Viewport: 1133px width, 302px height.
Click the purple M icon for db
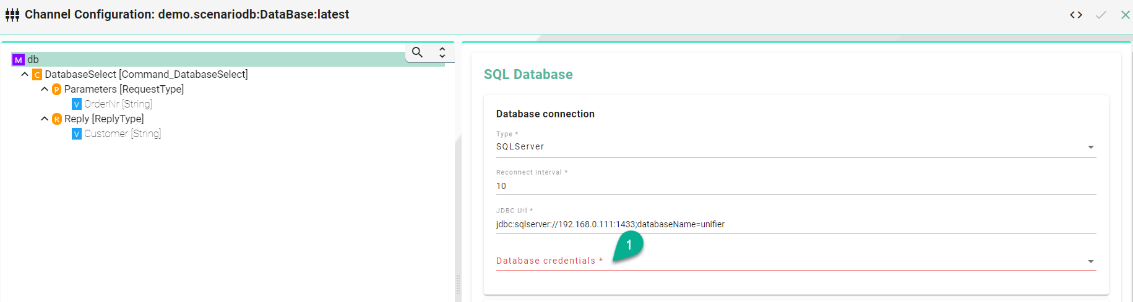(x=19, y=60)
